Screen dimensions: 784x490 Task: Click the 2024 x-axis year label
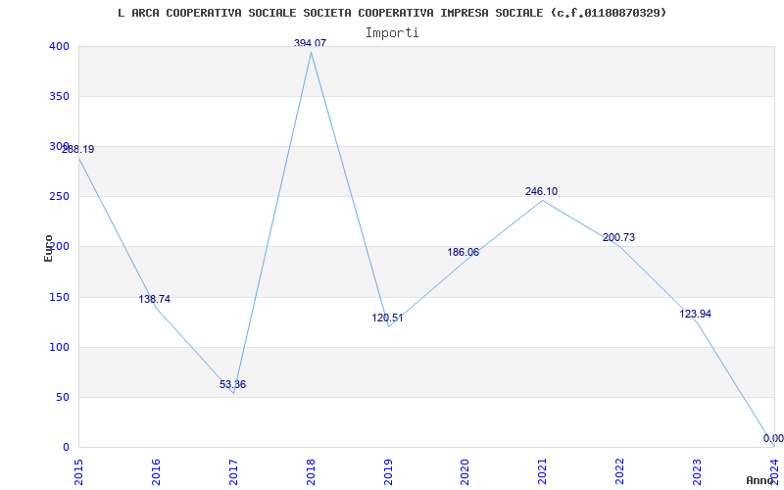click(774, 471)
